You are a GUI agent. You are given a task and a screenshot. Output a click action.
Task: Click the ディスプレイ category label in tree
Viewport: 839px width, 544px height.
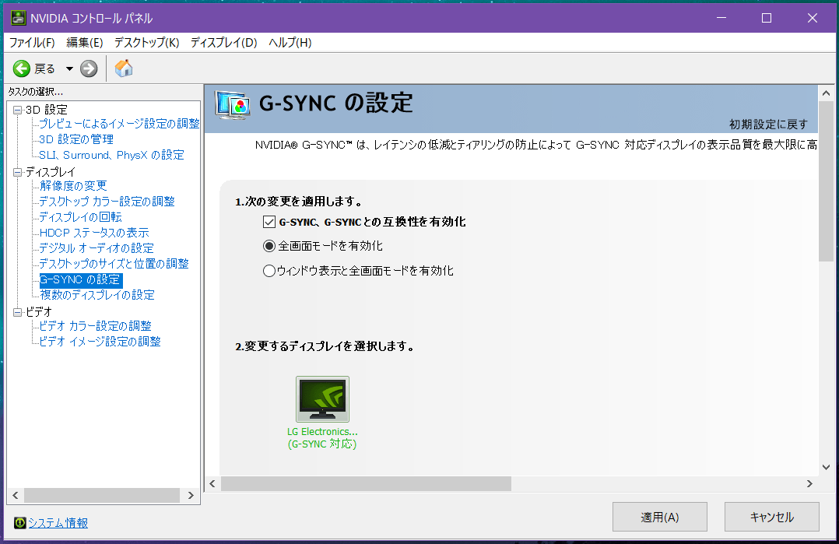51,172
